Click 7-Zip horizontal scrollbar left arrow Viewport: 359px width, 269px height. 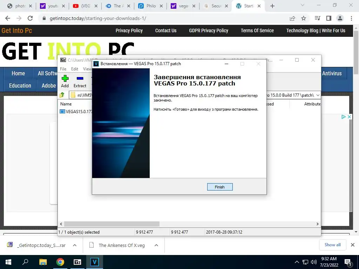[x=61, y=224]
